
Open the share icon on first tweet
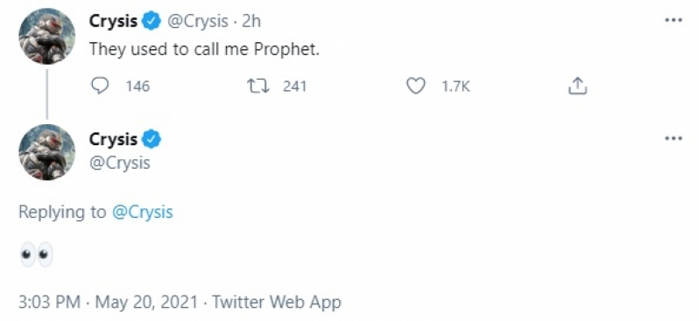coord(577,86)
